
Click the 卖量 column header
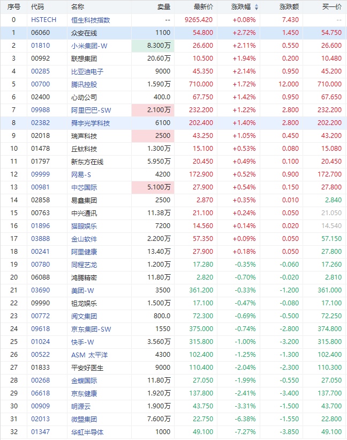pos(164,7)
